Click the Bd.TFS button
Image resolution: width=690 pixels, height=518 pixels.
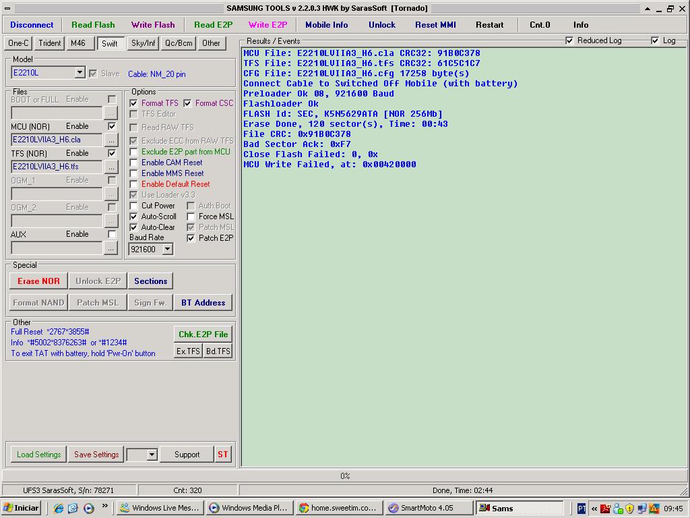pyautogui.click(x=218, y=351)
